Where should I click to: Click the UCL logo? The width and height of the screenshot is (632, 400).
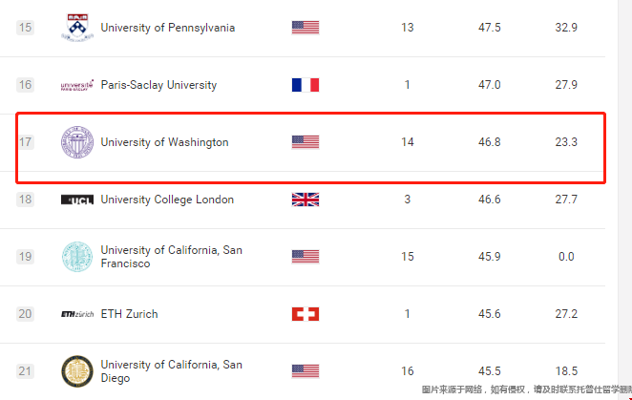click(76, 200)
